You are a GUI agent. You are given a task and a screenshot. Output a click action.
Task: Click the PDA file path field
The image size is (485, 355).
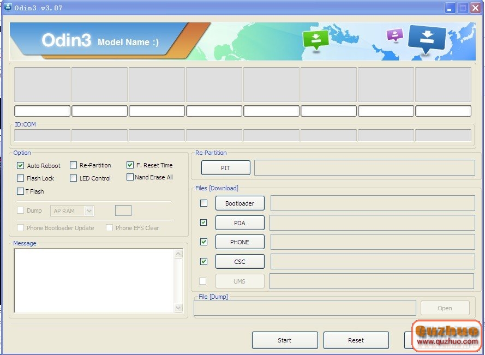[372, 223]
